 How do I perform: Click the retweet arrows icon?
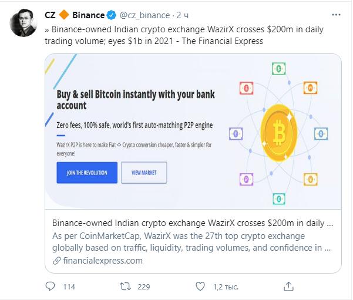pyautogui.click(x=125, y=286)
